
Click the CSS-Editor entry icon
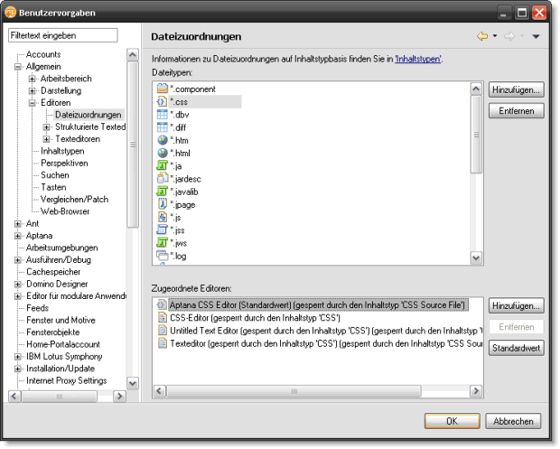point(163,317)
